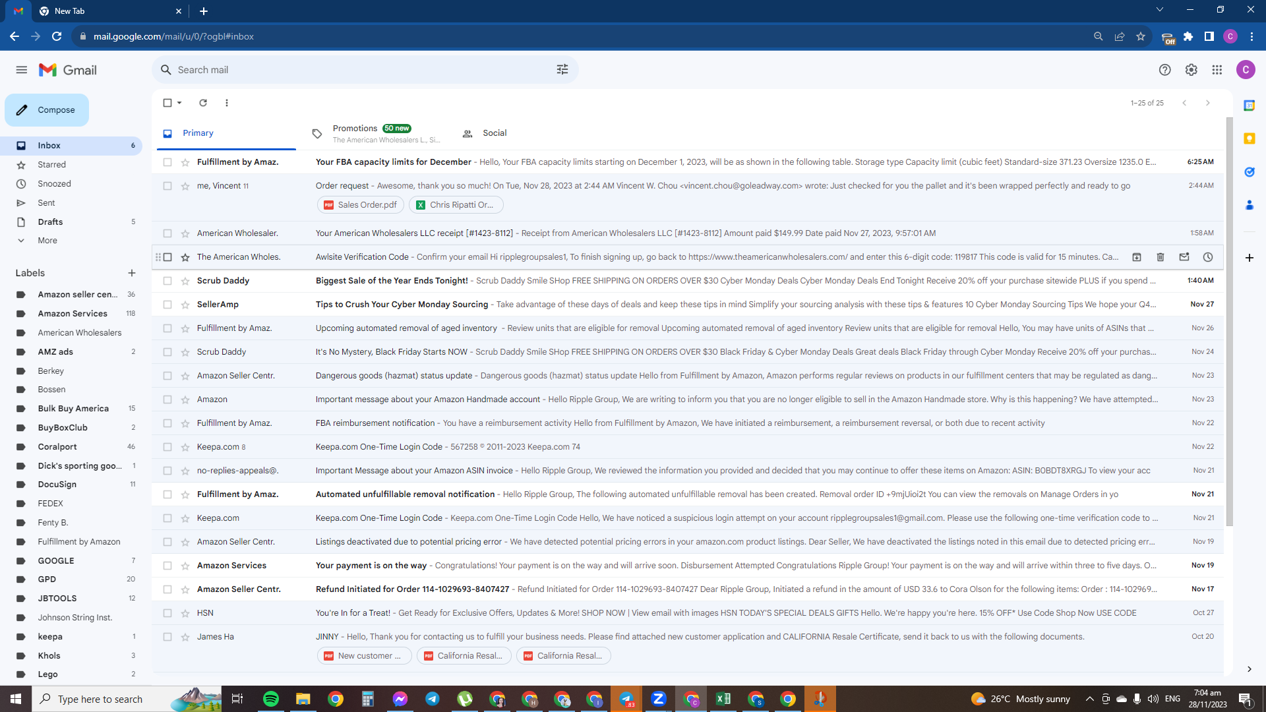The height and width of the screenshot is (712, 1266).
Task: Open the Gmail support help icon
Action: pos(1165,70)
